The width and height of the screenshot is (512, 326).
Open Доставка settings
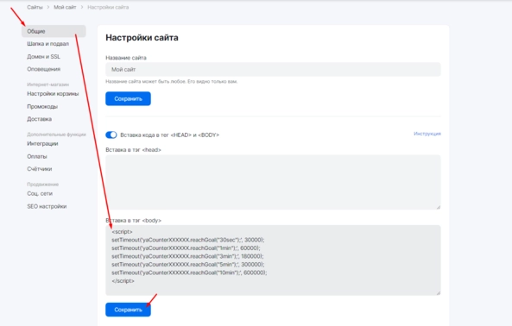tap(39, 119)
